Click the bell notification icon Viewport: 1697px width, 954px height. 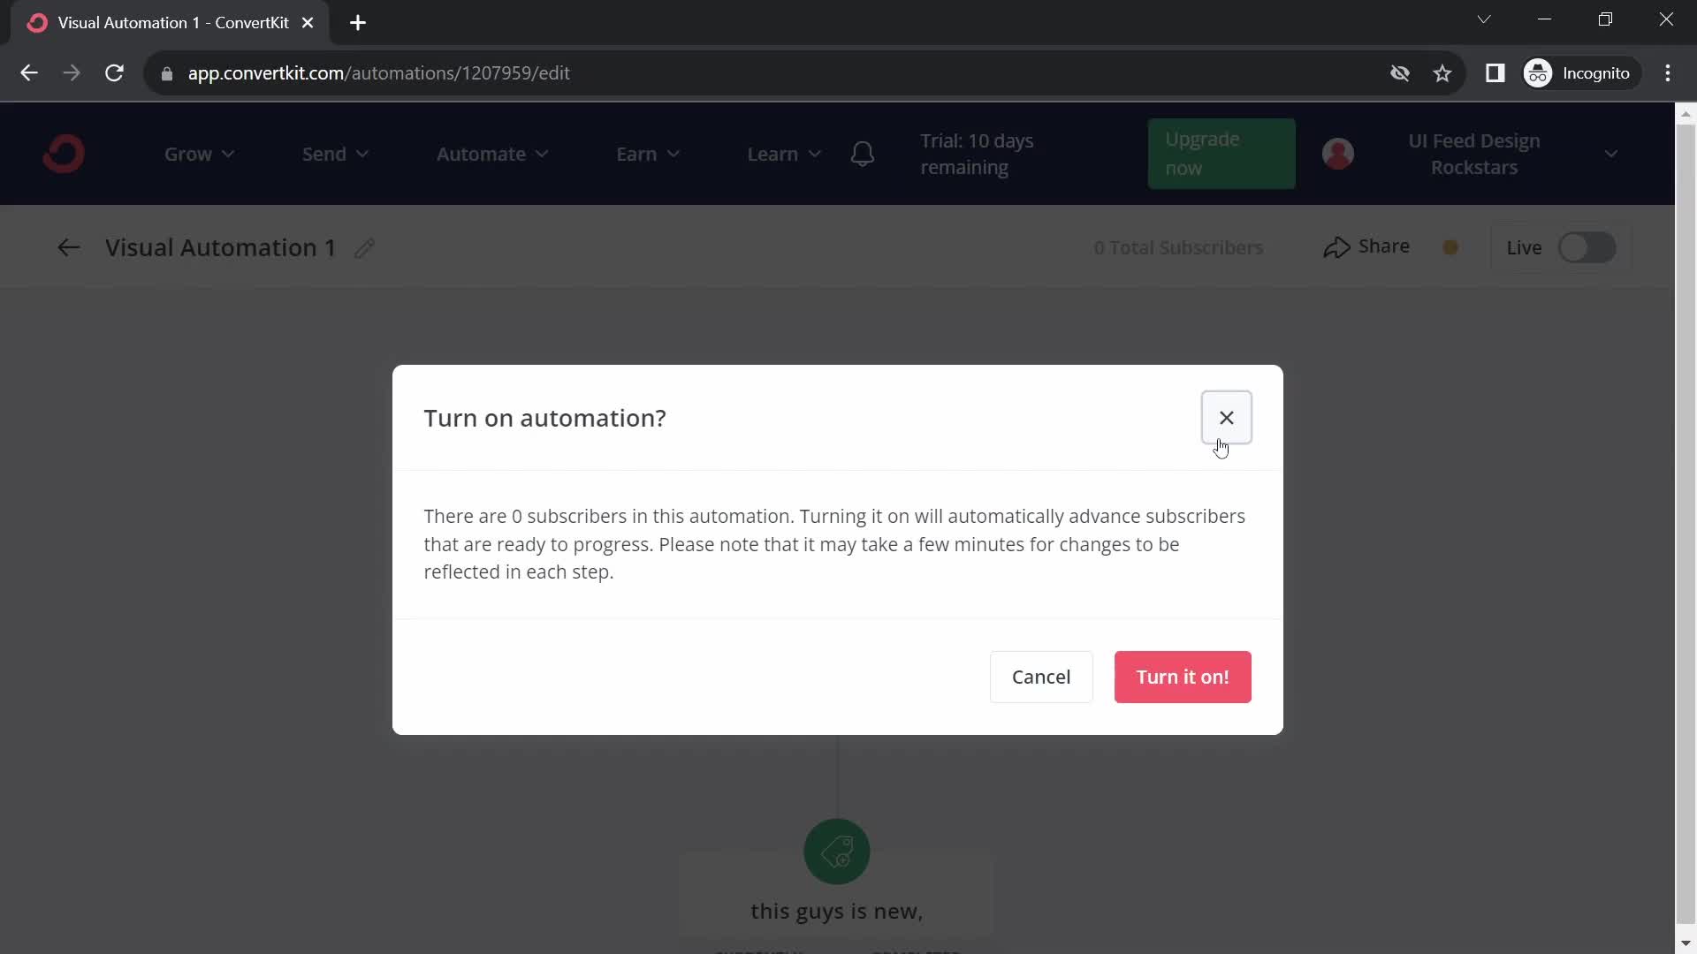point(864,153)
